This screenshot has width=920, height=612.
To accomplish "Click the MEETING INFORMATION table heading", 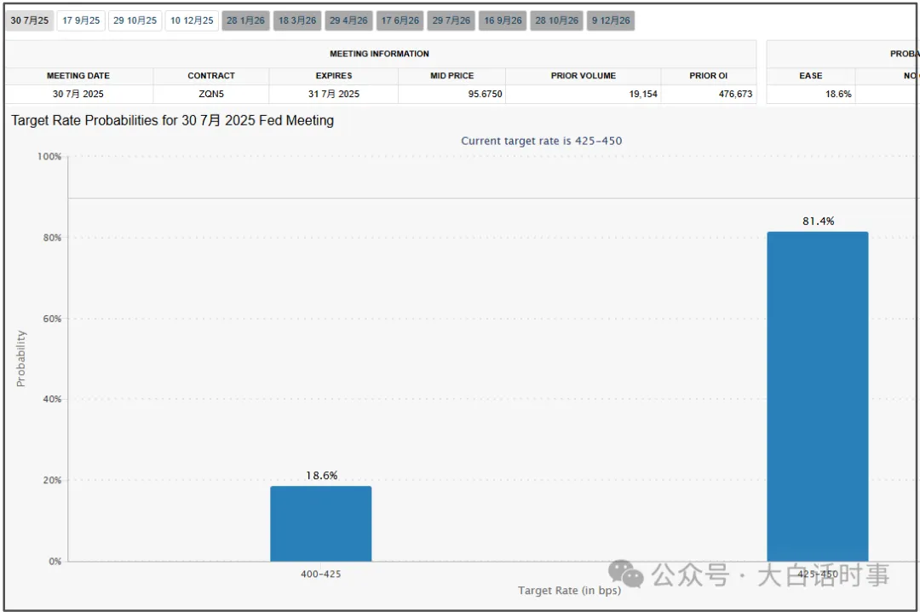I will pyautogui.click(x=379, y=54).
